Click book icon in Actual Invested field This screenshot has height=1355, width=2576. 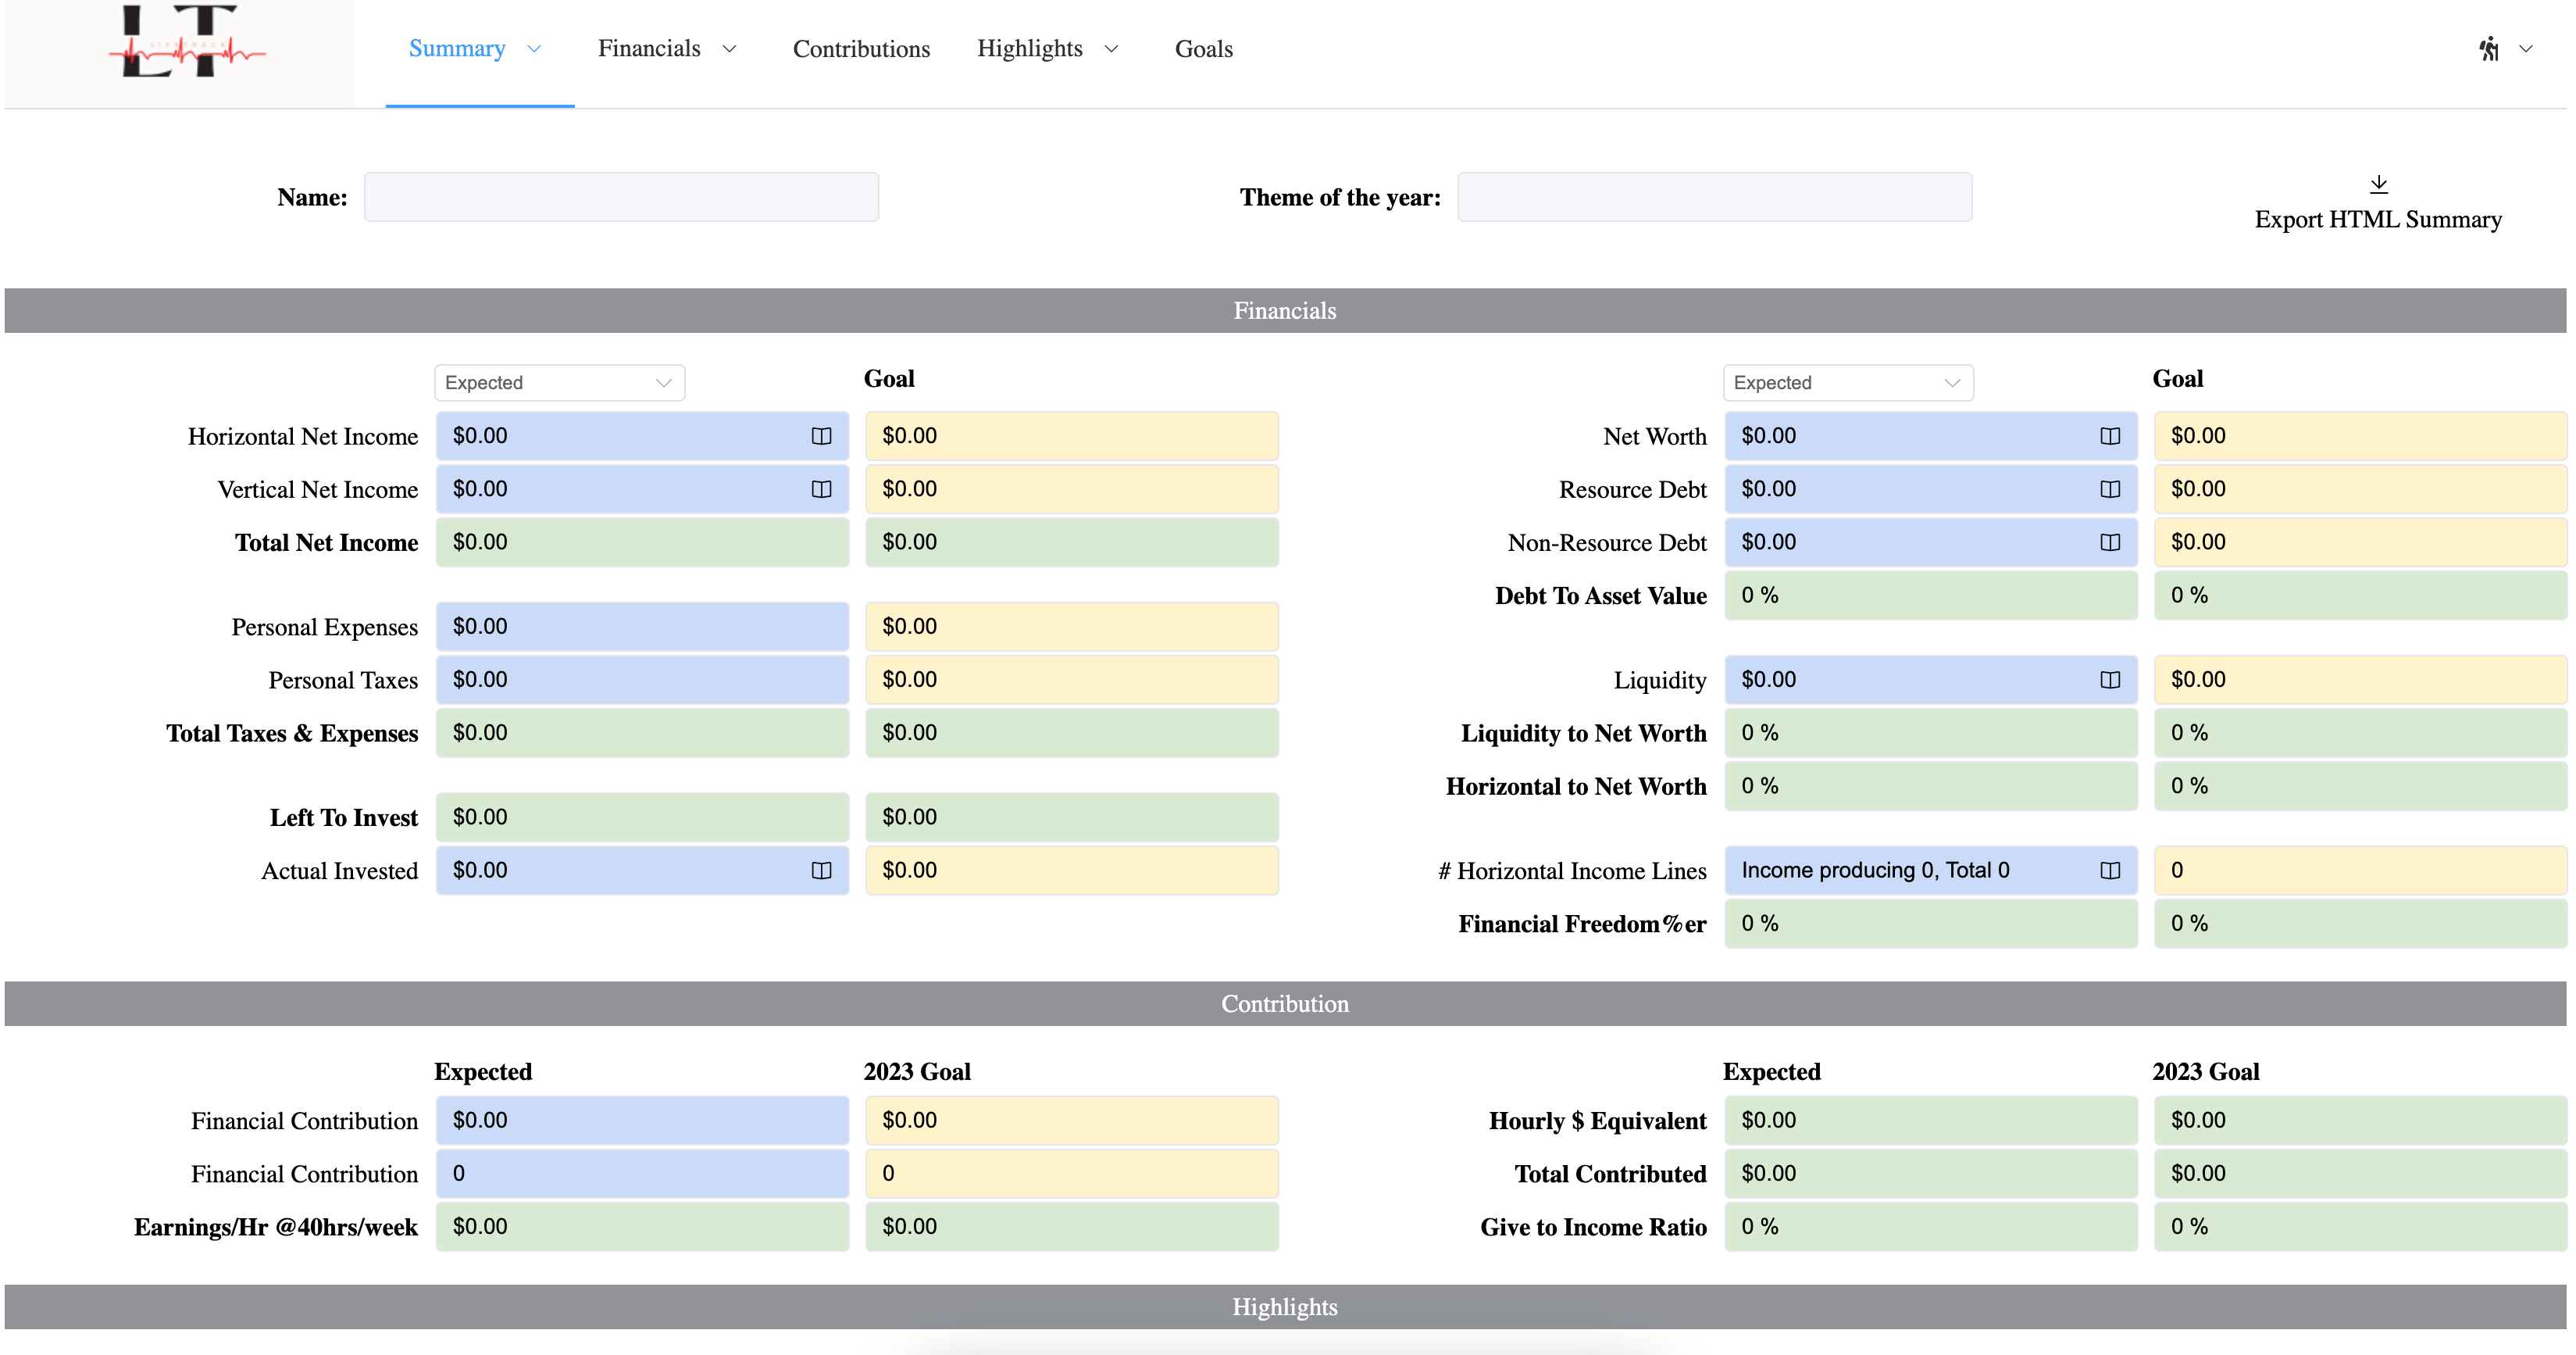(821, 871)
